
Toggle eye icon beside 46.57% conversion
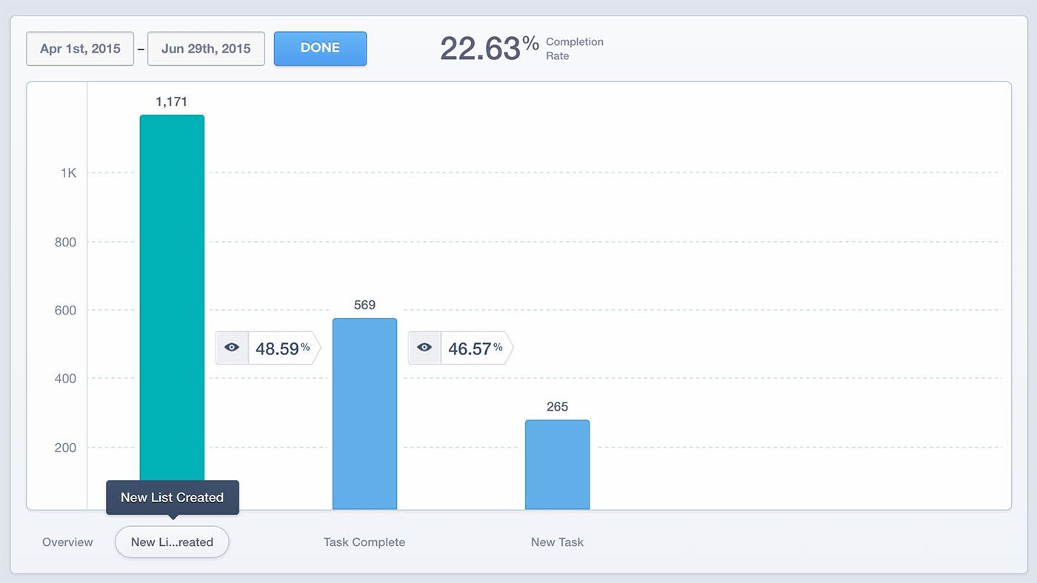coord(424,348)
